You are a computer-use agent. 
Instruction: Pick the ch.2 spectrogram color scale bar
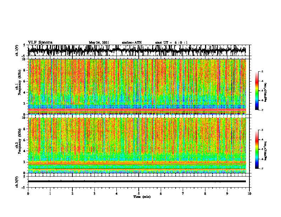tap(257, 149)
